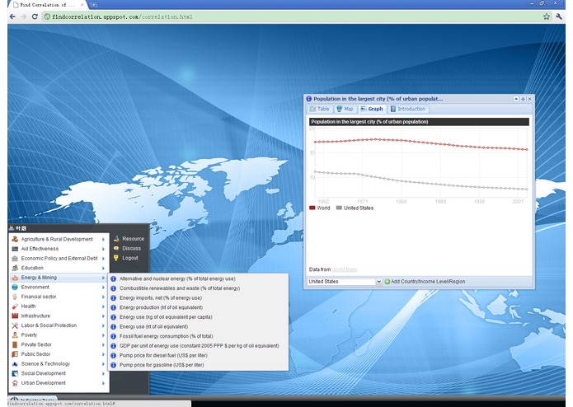Open the Introduction tab
This screenshot has width=573, height=407.
pos(408,109)
